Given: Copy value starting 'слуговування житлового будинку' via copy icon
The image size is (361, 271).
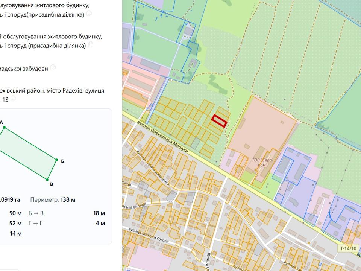Looking at the screenshot, I should coord(89,14).
